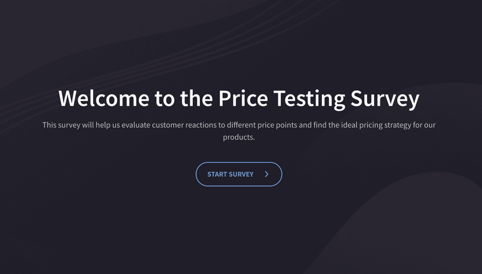This screenshot has width=482, height=274.
Task: Click the START SURVEY button
Action: [x=238, y=174]
